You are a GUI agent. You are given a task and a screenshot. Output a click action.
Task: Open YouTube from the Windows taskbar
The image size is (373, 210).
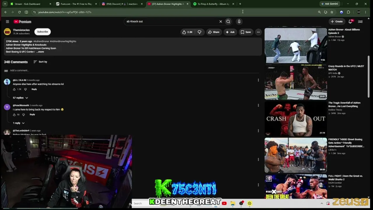(224, 203)
